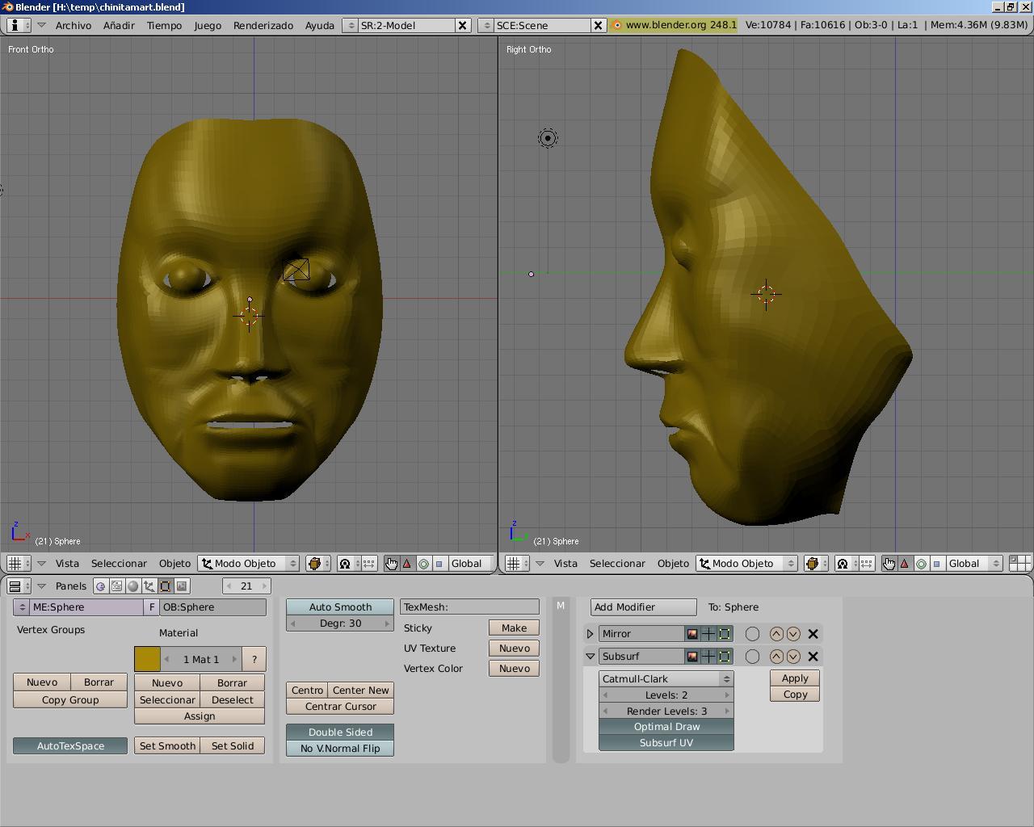Delete the Mirror modifier with its X icon
1034x827 pixels.
813,634
